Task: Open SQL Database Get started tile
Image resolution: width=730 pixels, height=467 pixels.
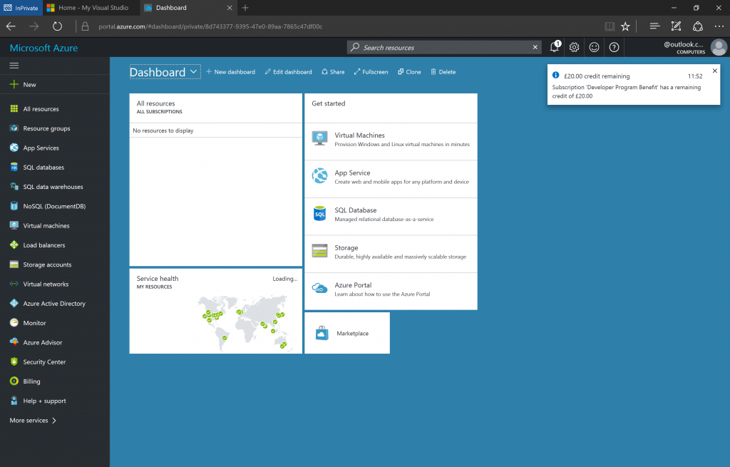Action: click(391, 217)
